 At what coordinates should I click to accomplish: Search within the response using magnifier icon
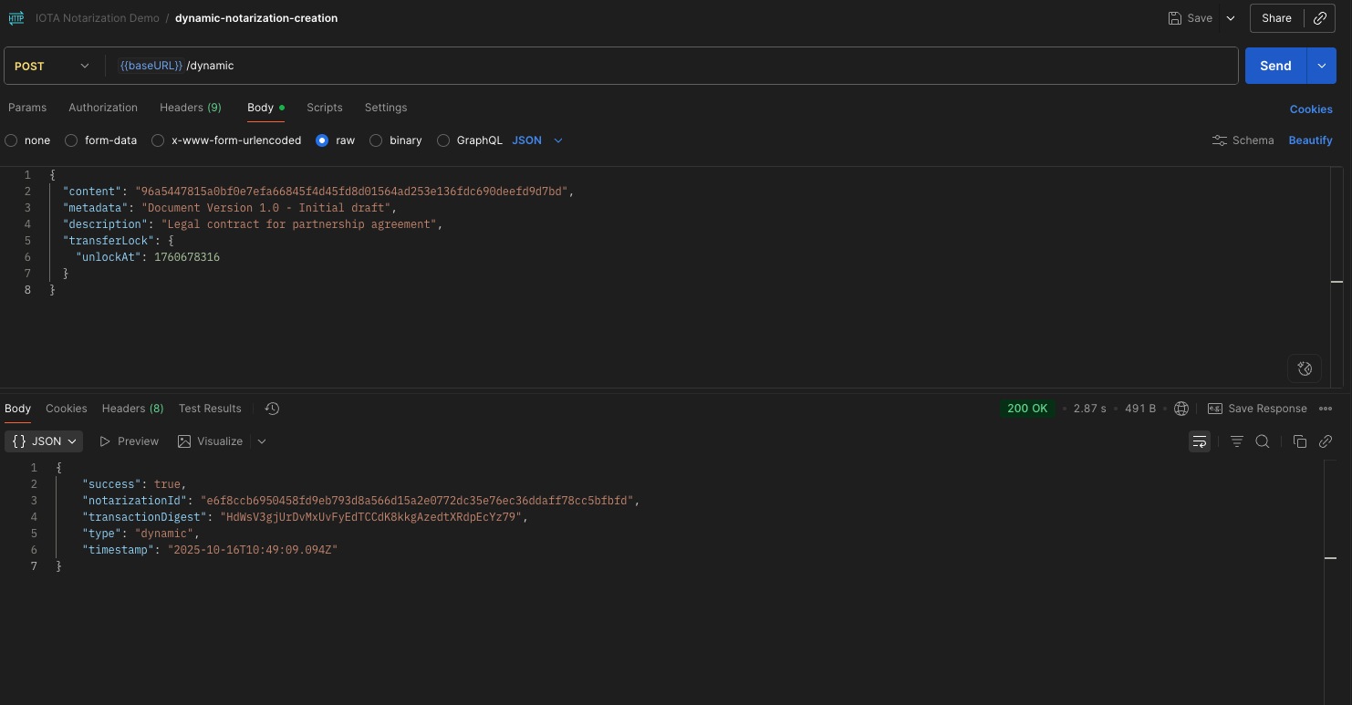pos(1263,441)
